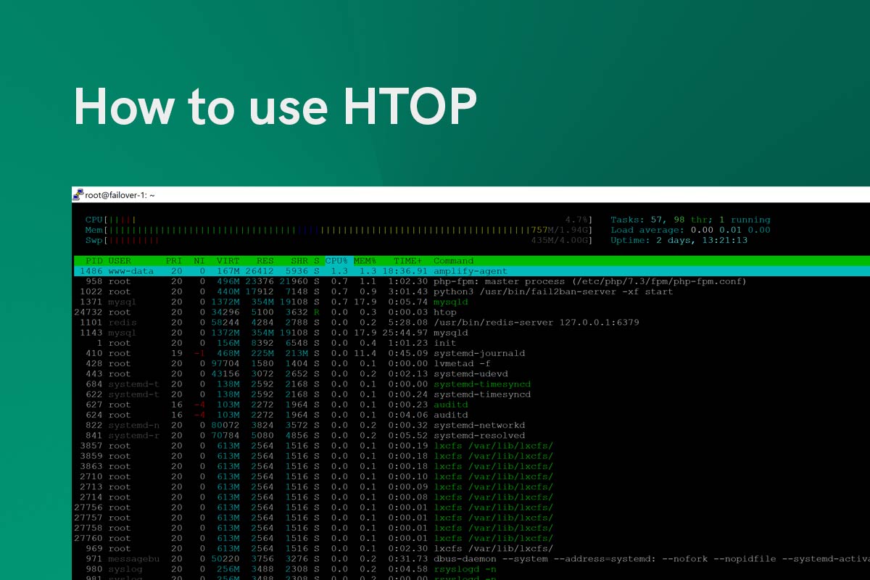Sort processes by the VIRT column
The image size is (870, 580).
tap(228, 260)
